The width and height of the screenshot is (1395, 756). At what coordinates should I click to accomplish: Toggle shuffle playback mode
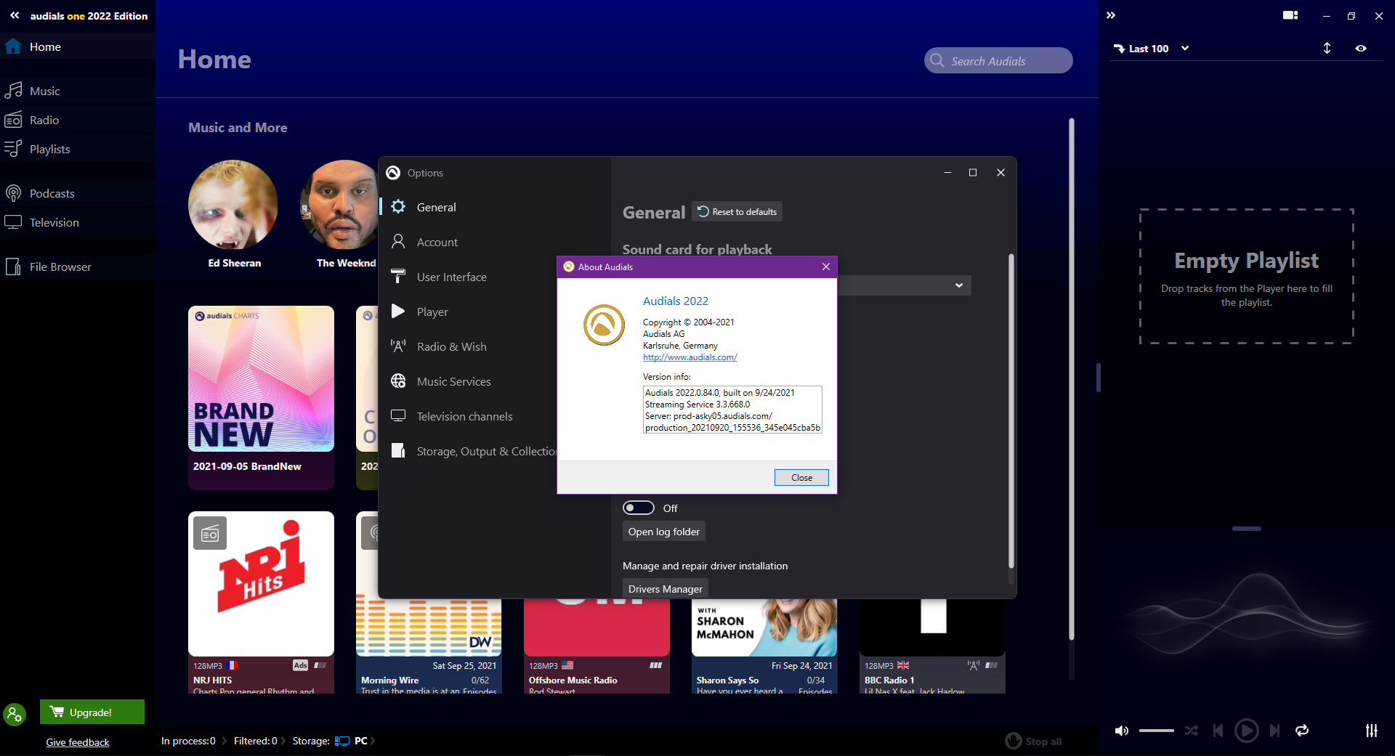1192,731
